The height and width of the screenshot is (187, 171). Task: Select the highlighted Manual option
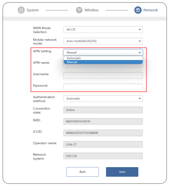click(x=103, y=62)
